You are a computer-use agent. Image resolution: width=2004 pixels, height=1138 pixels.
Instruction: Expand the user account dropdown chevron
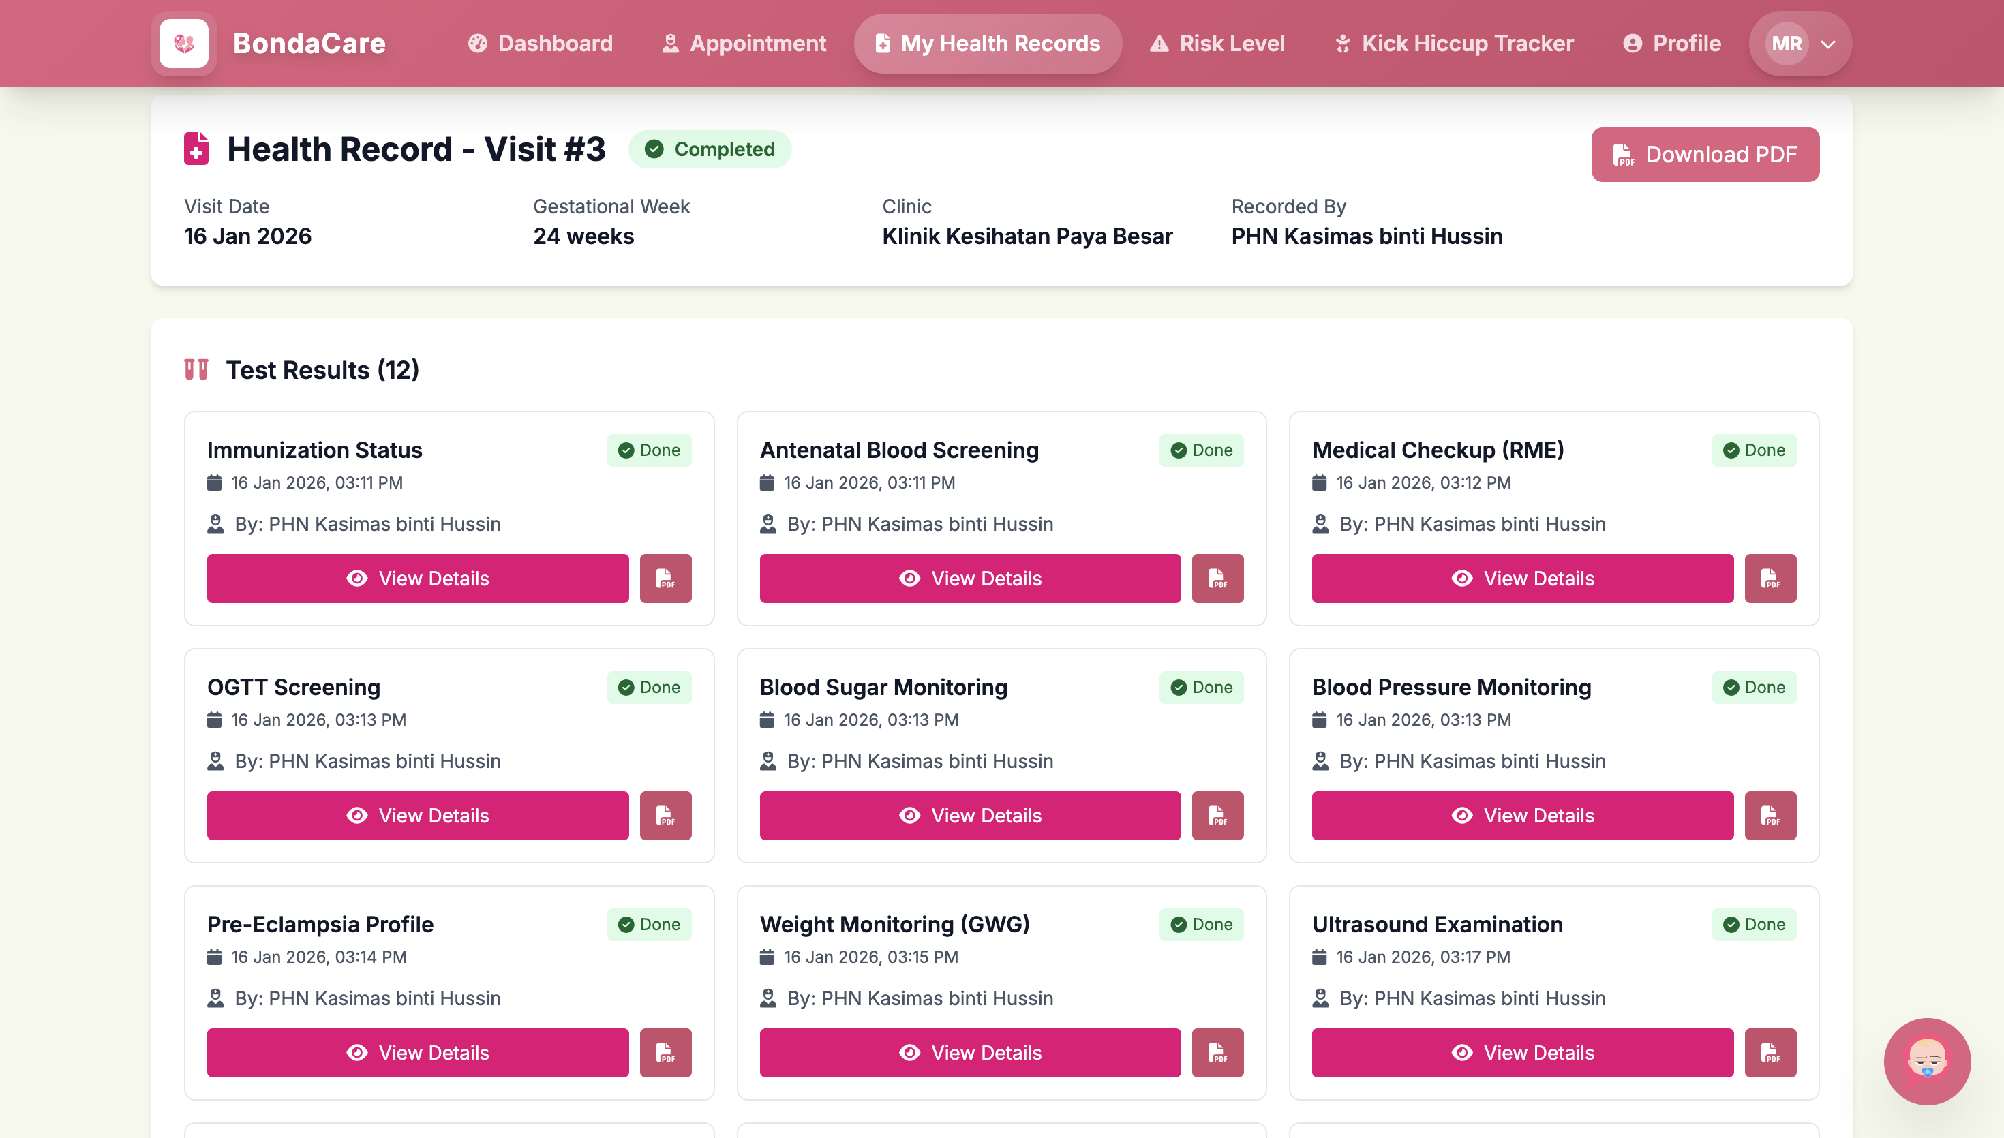pos(1827,44)
